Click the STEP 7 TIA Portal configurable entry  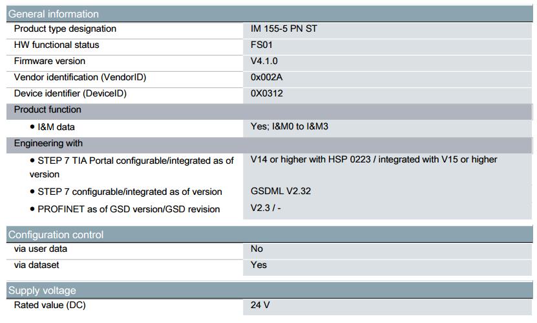[132, 168]
